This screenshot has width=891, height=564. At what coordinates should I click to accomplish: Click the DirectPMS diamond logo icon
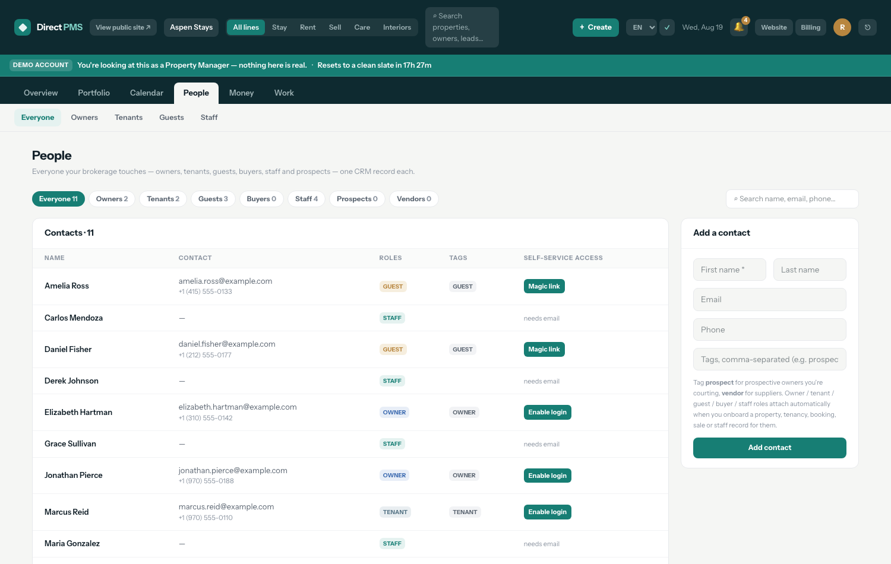[23, 27]
